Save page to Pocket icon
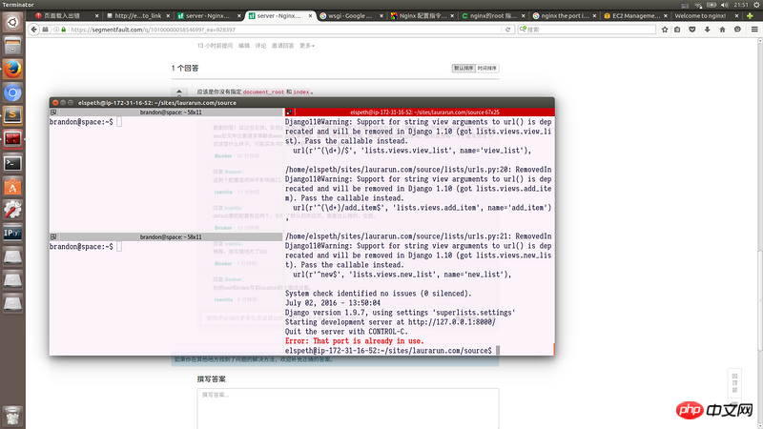 coord(692,30)
